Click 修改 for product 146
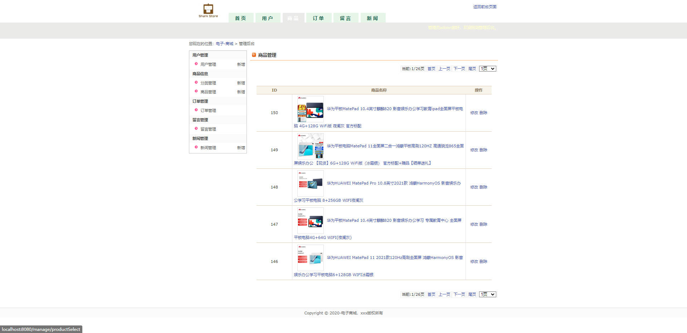Screen dimensions: 687x333 [x=474, y=261]
